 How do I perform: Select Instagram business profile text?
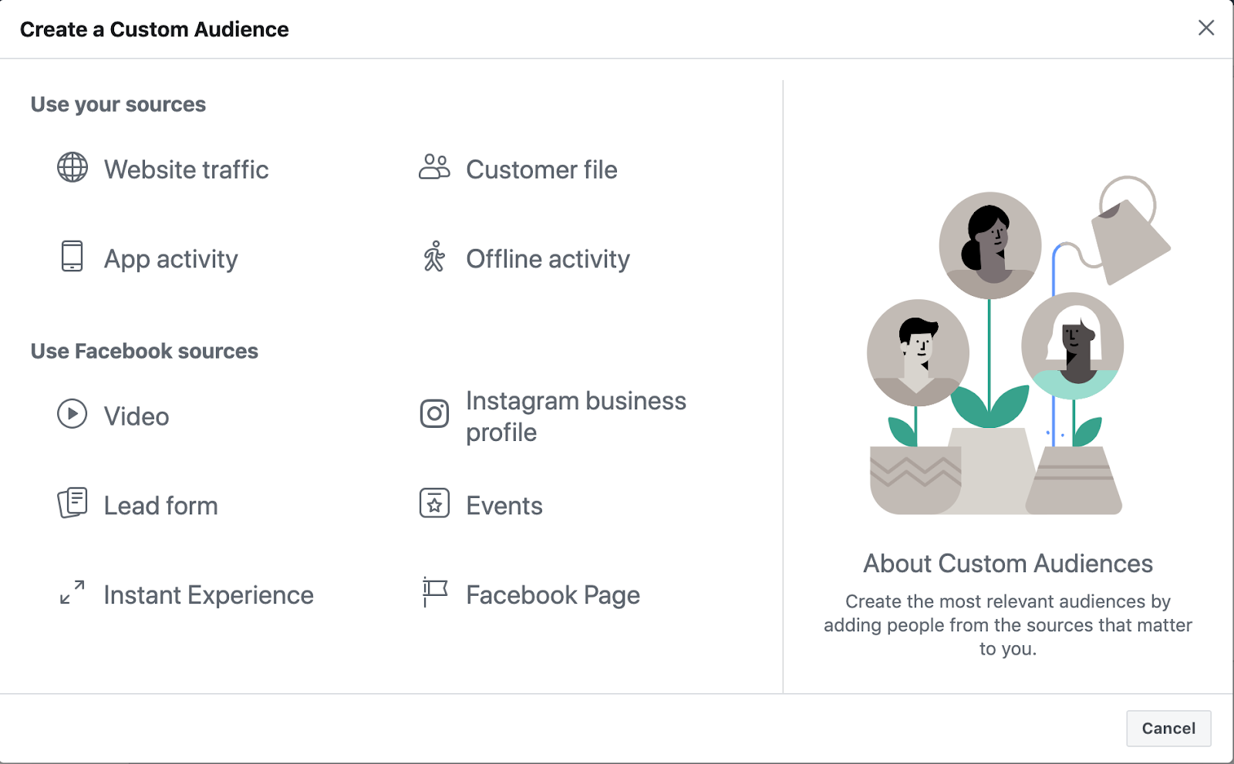[575, 416]
